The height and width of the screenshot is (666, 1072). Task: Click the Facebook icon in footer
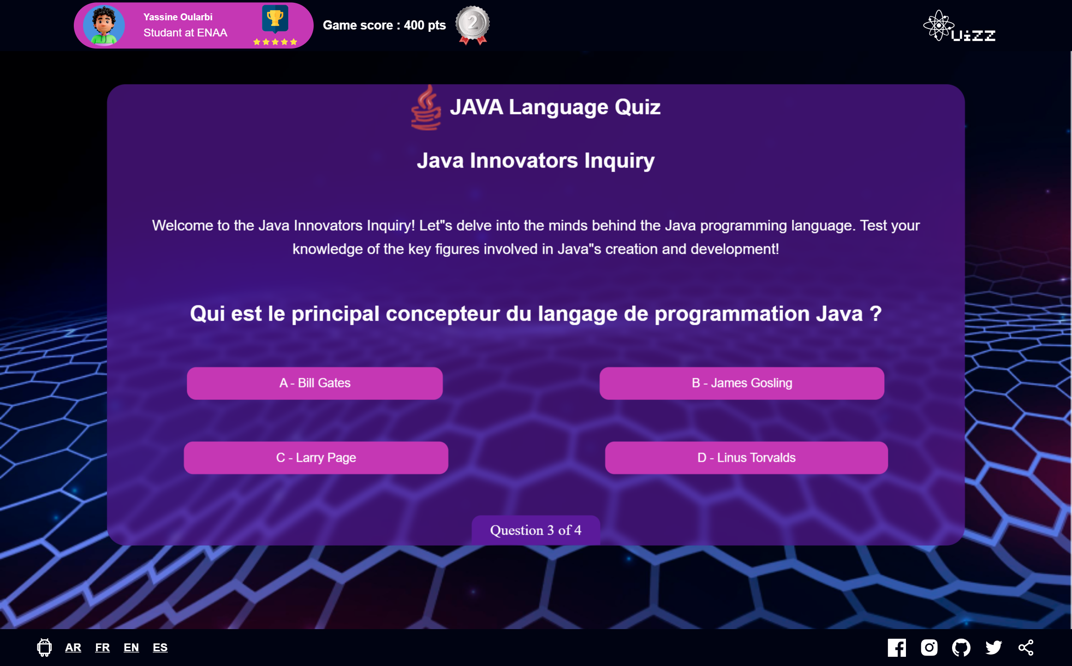pyautogui.click(x=898, y=648)
